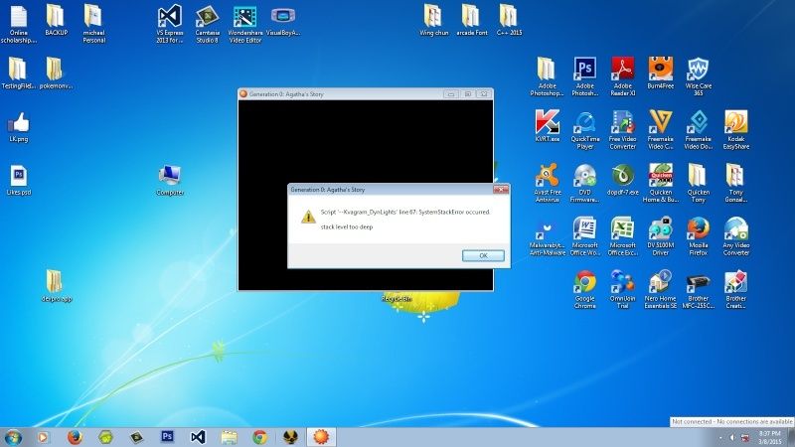
Task: Switch to the running game taskbar button
Action: (x=321, y=437)
